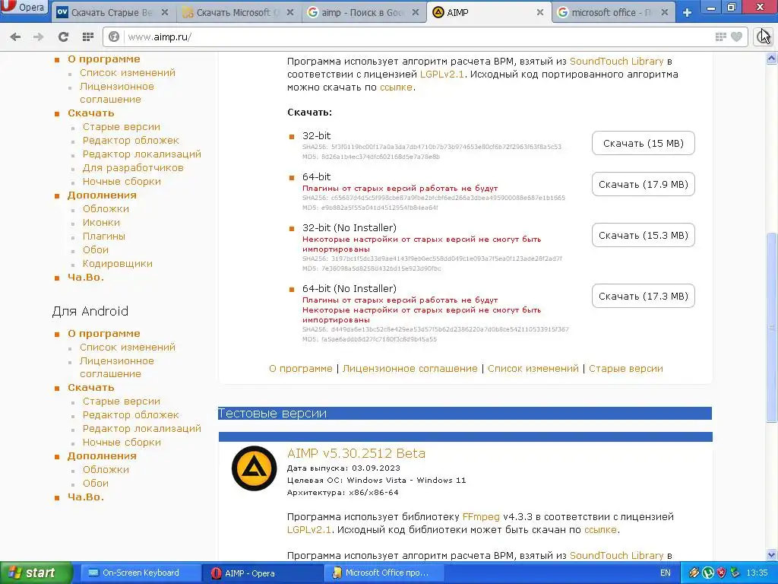Open Старые версии link below downloads
The image size is (778, 584).
point(626,369)
